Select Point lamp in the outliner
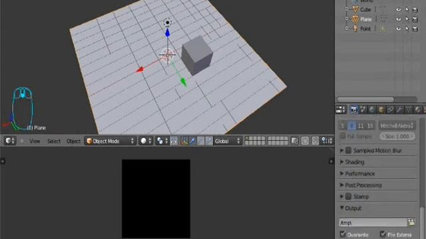 point(365,29)
